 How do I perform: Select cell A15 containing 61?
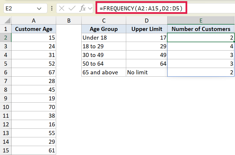click(x=34, y=150)
